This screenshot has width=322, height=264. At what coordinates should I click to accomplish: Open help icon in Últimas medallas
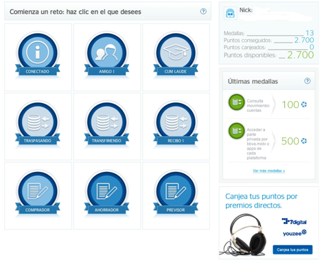308,81
